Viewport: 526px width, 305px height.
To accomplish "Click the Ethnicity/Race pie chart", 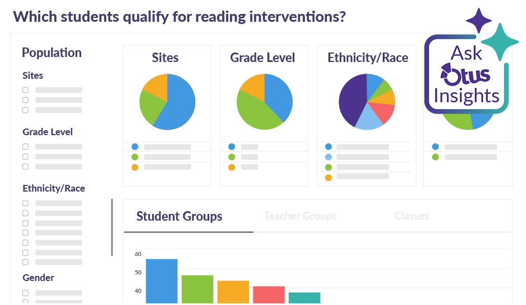I will coord(367,102).
